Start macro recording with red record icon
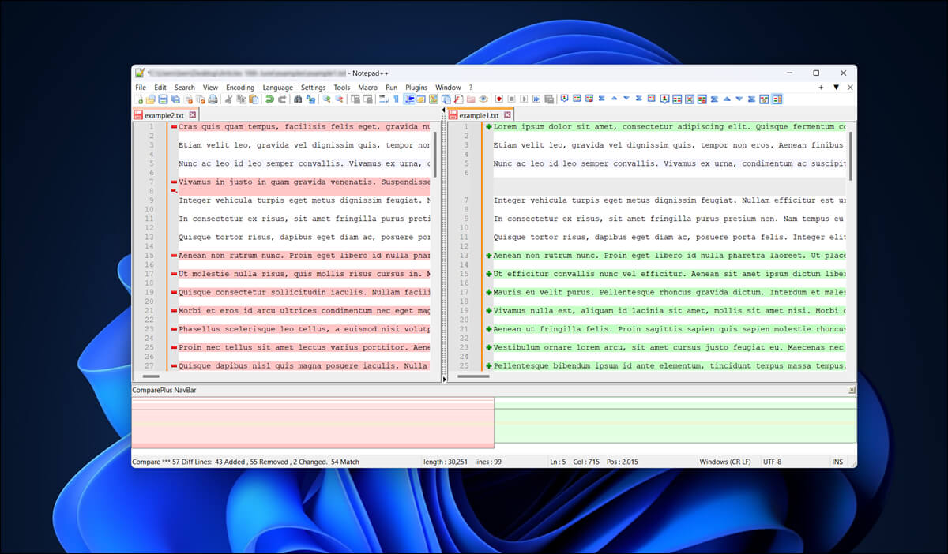 [499, 99]
